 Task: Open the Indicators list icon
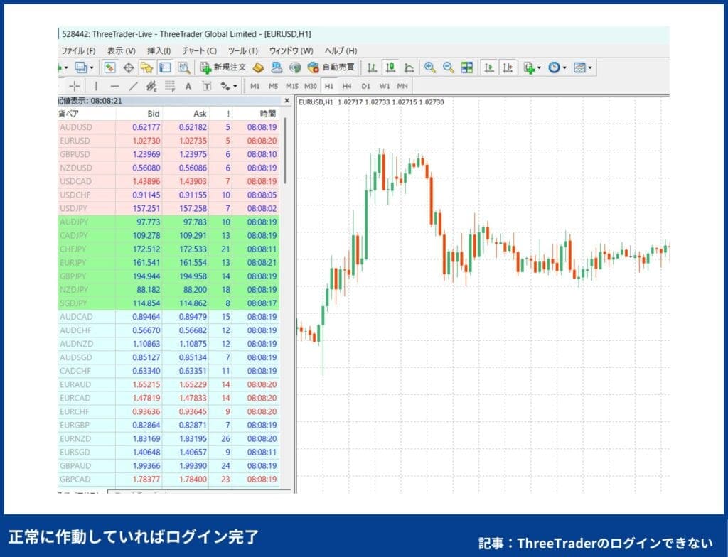click(528, 67)
